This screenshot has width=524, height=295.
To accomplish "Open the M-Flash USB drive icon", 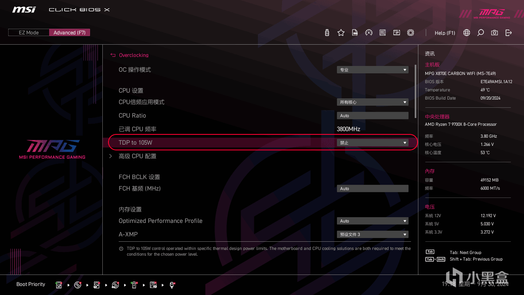I will [327, 33].
